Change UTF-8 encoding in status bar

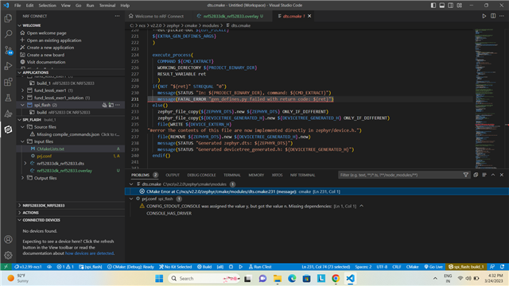coord(382,267)
